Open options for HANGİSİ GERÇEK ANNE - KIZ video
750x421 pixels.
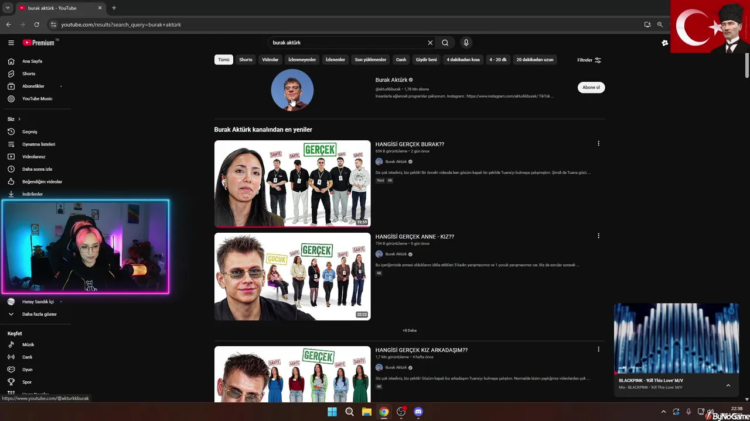598,236
